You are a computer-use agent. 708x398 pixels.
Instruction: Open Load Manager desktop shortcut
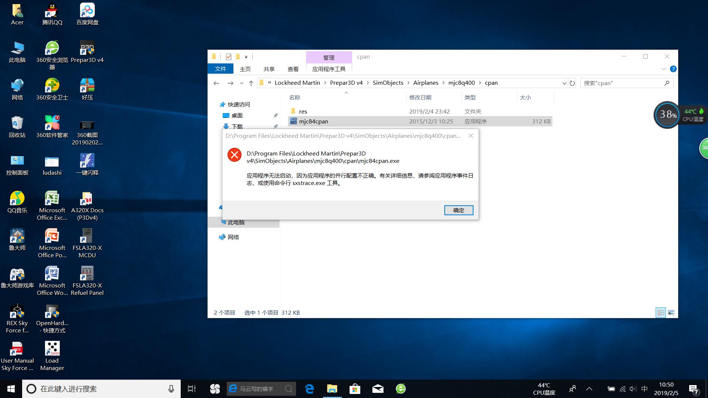(52, 356)
